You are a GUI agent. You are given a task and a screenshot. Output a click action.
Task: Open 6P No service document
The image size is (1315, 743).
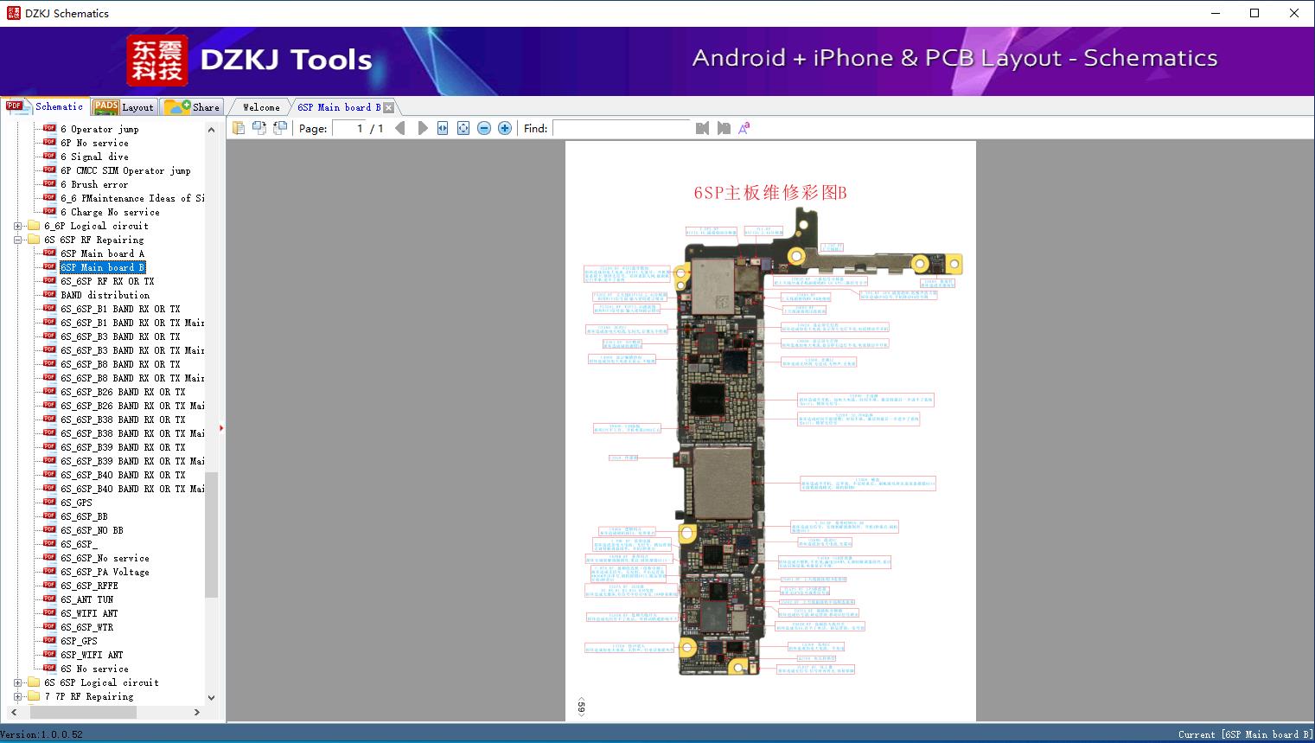[x=94, y=143]
